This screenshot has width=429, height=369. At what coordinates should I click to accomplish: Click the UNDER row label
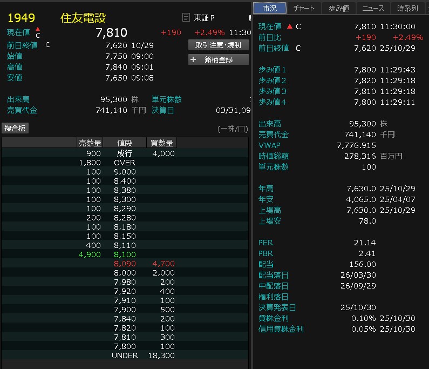click(x=125, y=355)
